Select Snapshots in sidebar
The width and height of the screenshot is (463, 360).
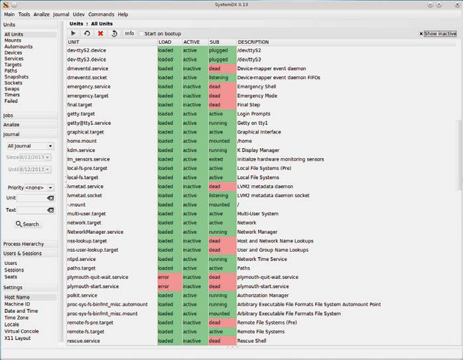pyautogui.click(x=16, y=77)
